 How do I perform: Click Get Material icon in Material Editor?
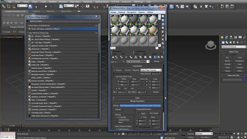point(113,57)
